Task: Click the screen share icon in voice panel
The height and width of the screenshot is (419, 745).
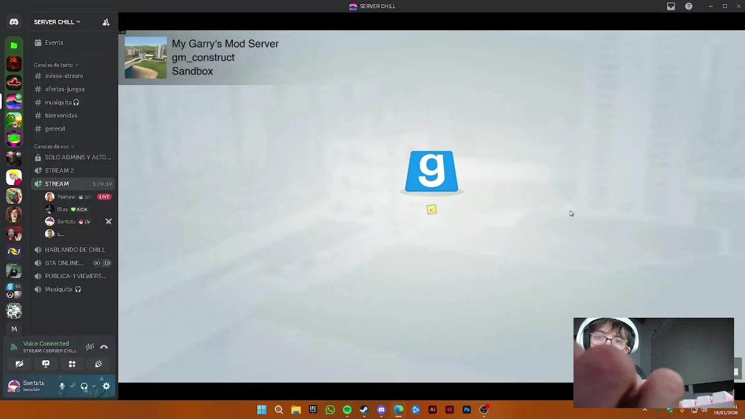Action: [45, 364]
